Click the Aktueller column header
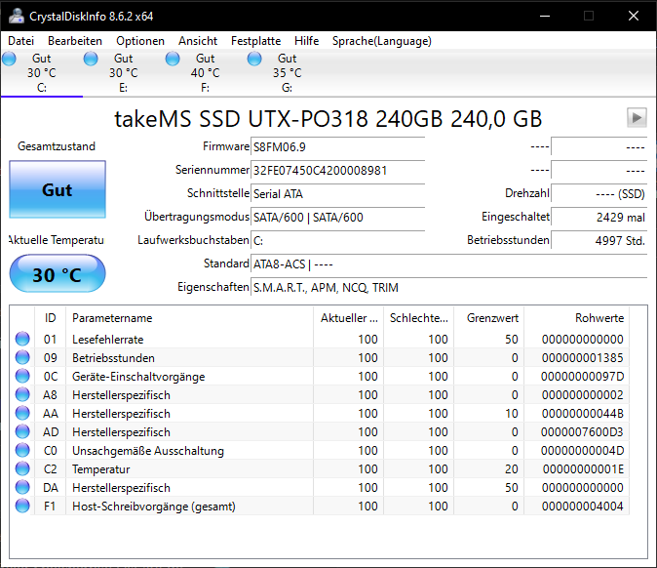Image resolution: width=657 pixels, height=568 pixels. point(349,318)
